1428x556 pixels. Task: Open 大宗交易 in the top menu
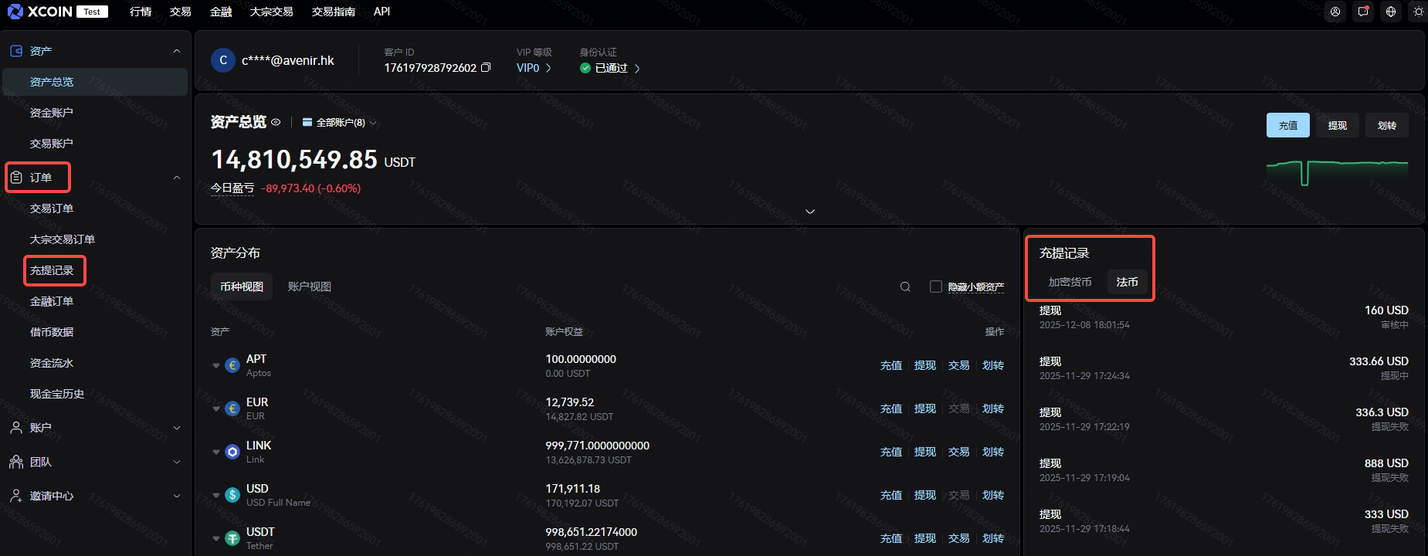click(x=271, y=12)
